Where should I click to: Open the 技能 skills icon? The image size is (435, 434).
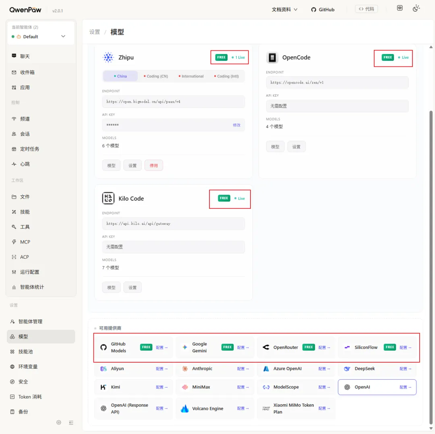pos(14,212)
